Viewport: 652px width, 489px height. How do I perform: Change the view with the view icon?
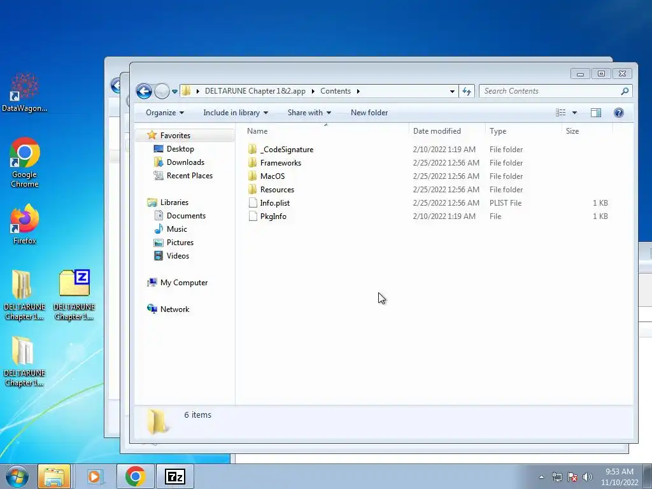pyautogui.click(x=560, y=113)
